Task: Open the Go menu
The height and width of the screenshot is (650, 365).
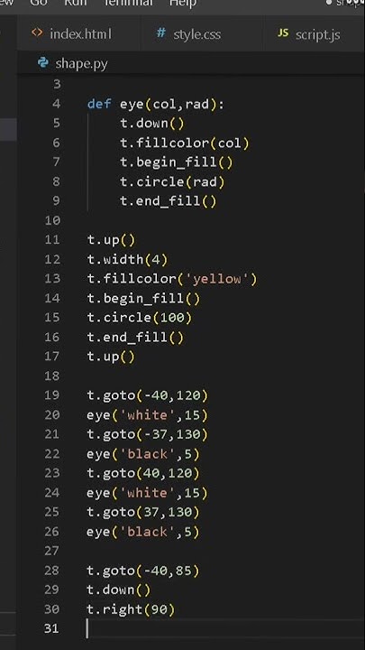Action: tap(39, 3)
